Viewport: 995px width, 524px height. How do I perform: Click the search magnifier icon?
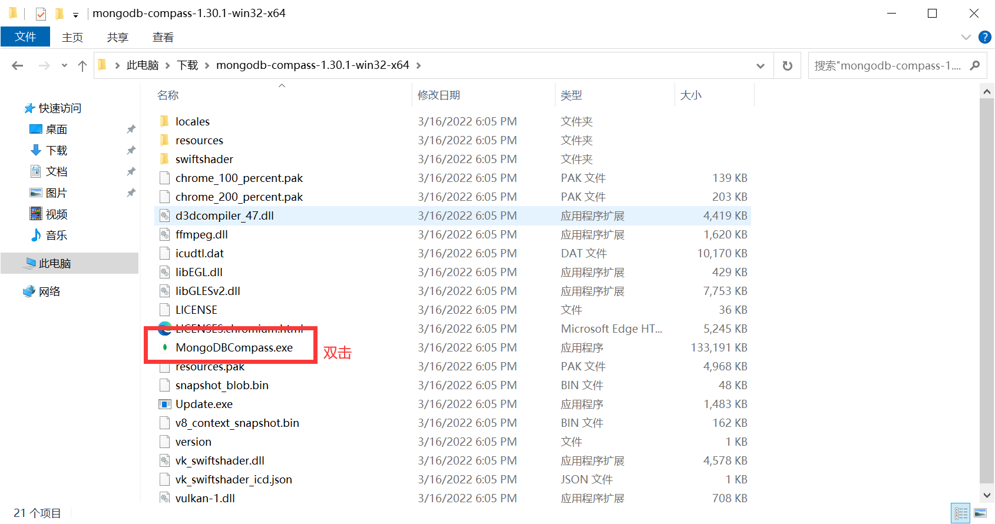[975, 65]
